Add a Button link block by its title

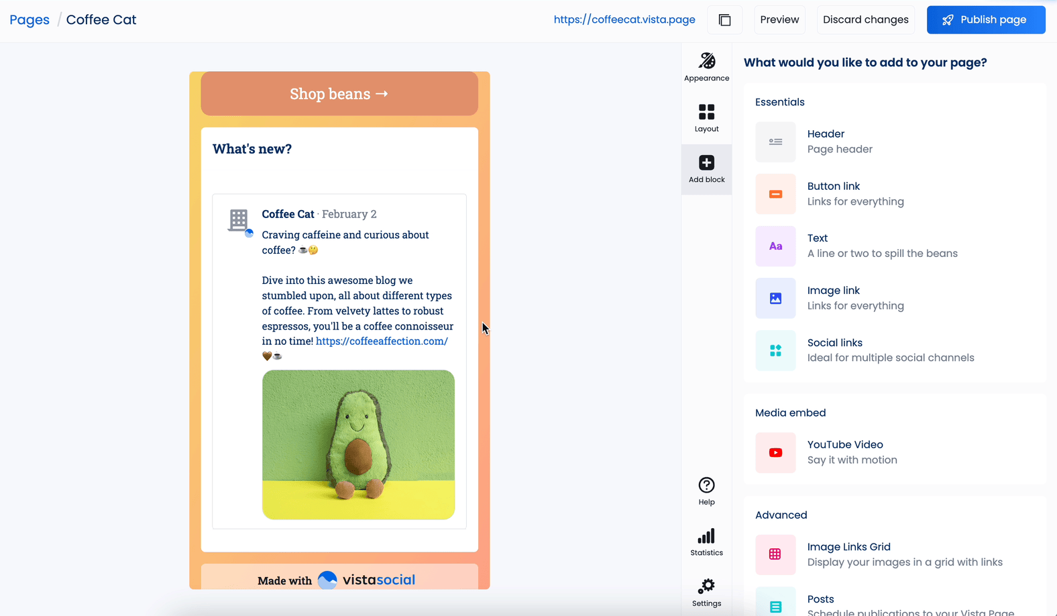coord(834,186)
